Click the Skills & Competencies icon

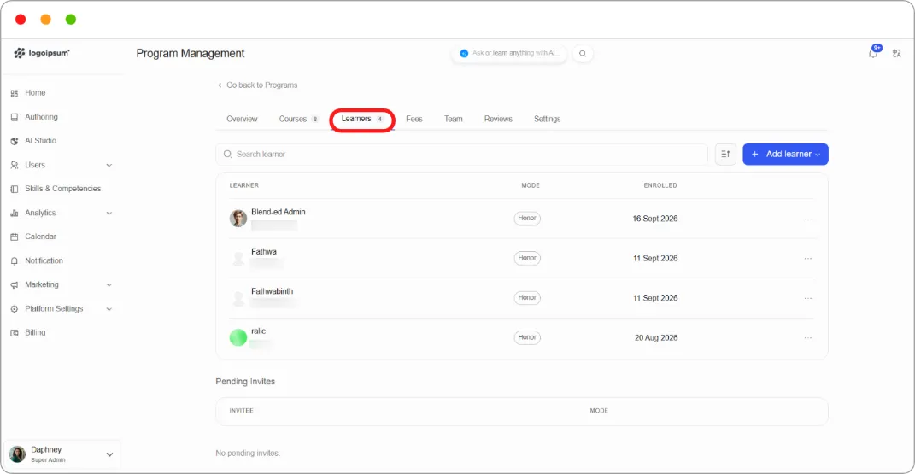[x=15, y=189]
